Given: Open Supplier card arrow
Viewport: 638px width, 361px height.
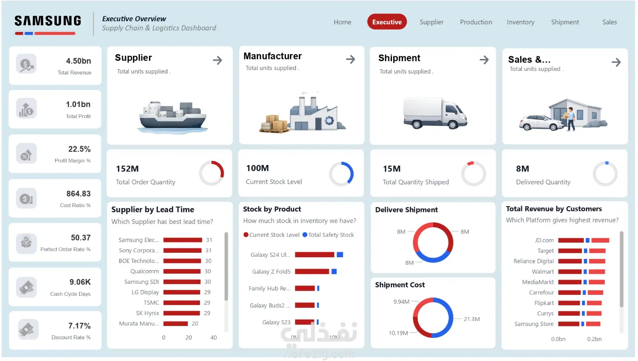Looking at the screenshot, I should point(217,60).
